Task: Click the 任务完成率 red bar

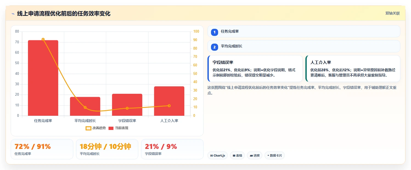Action: (x=43, y=78)
